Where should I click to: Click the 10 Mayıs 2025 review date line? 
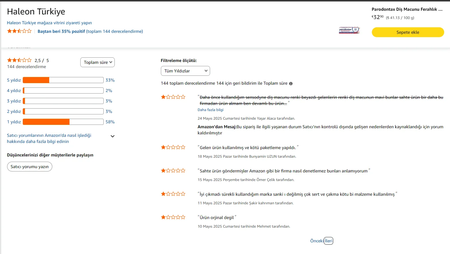click(244, 226)
